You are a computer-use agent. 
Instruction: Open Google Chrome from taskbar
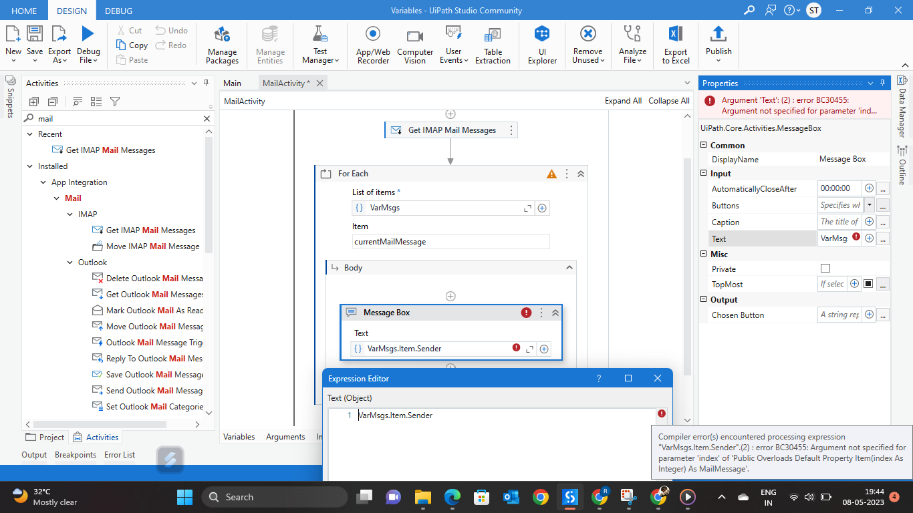[x=541, y=497]
